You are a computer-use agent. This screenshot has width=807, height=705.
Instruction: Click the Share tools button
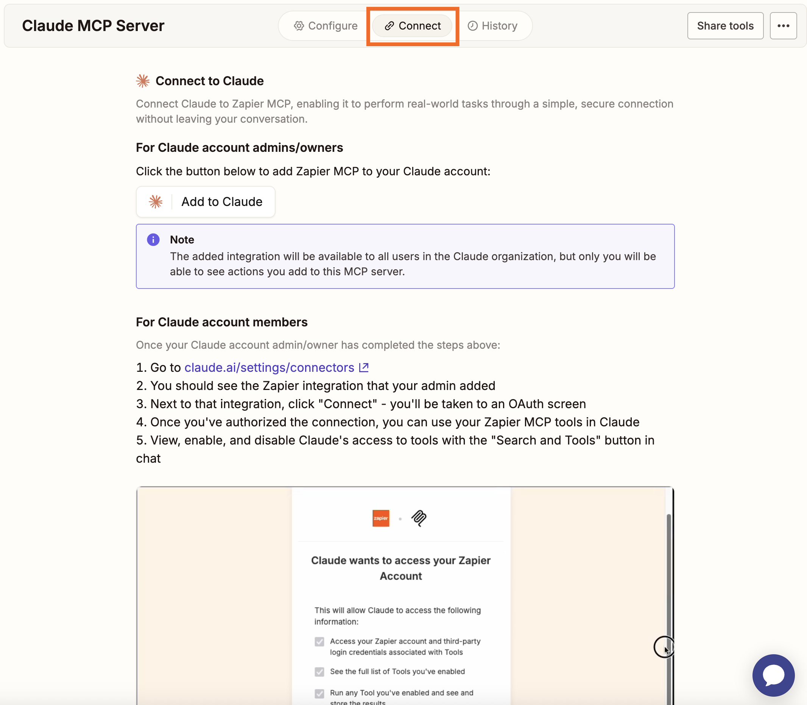725,25
